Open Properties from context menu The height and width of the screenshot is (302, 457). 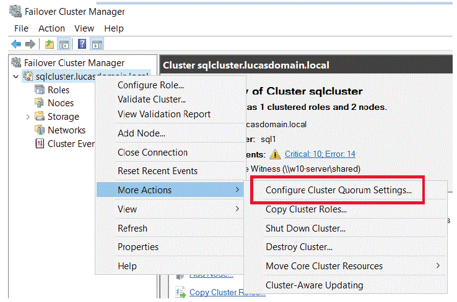point(138,247)
